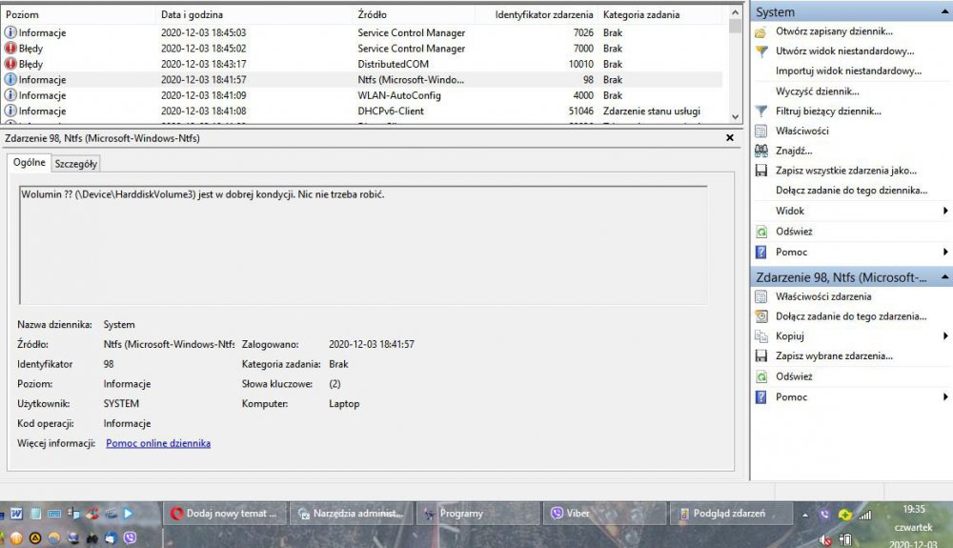The width and height of the screenshot is (953, 548).
Task: Click the event properties icon in actions
Action: 760,296
